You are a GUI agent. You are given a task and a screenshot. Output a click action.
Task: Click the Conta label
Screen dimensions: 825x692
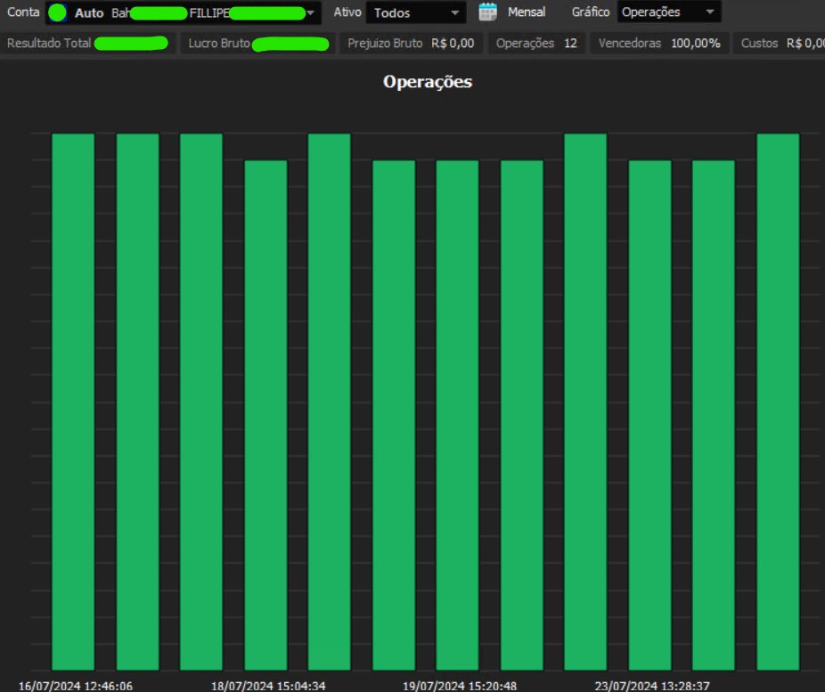[x=22, y=12]
